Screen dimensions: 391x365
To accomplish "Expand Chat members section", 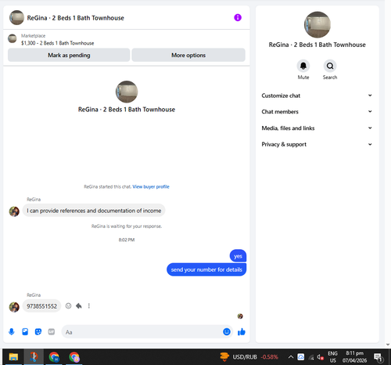I will point(317,112).
